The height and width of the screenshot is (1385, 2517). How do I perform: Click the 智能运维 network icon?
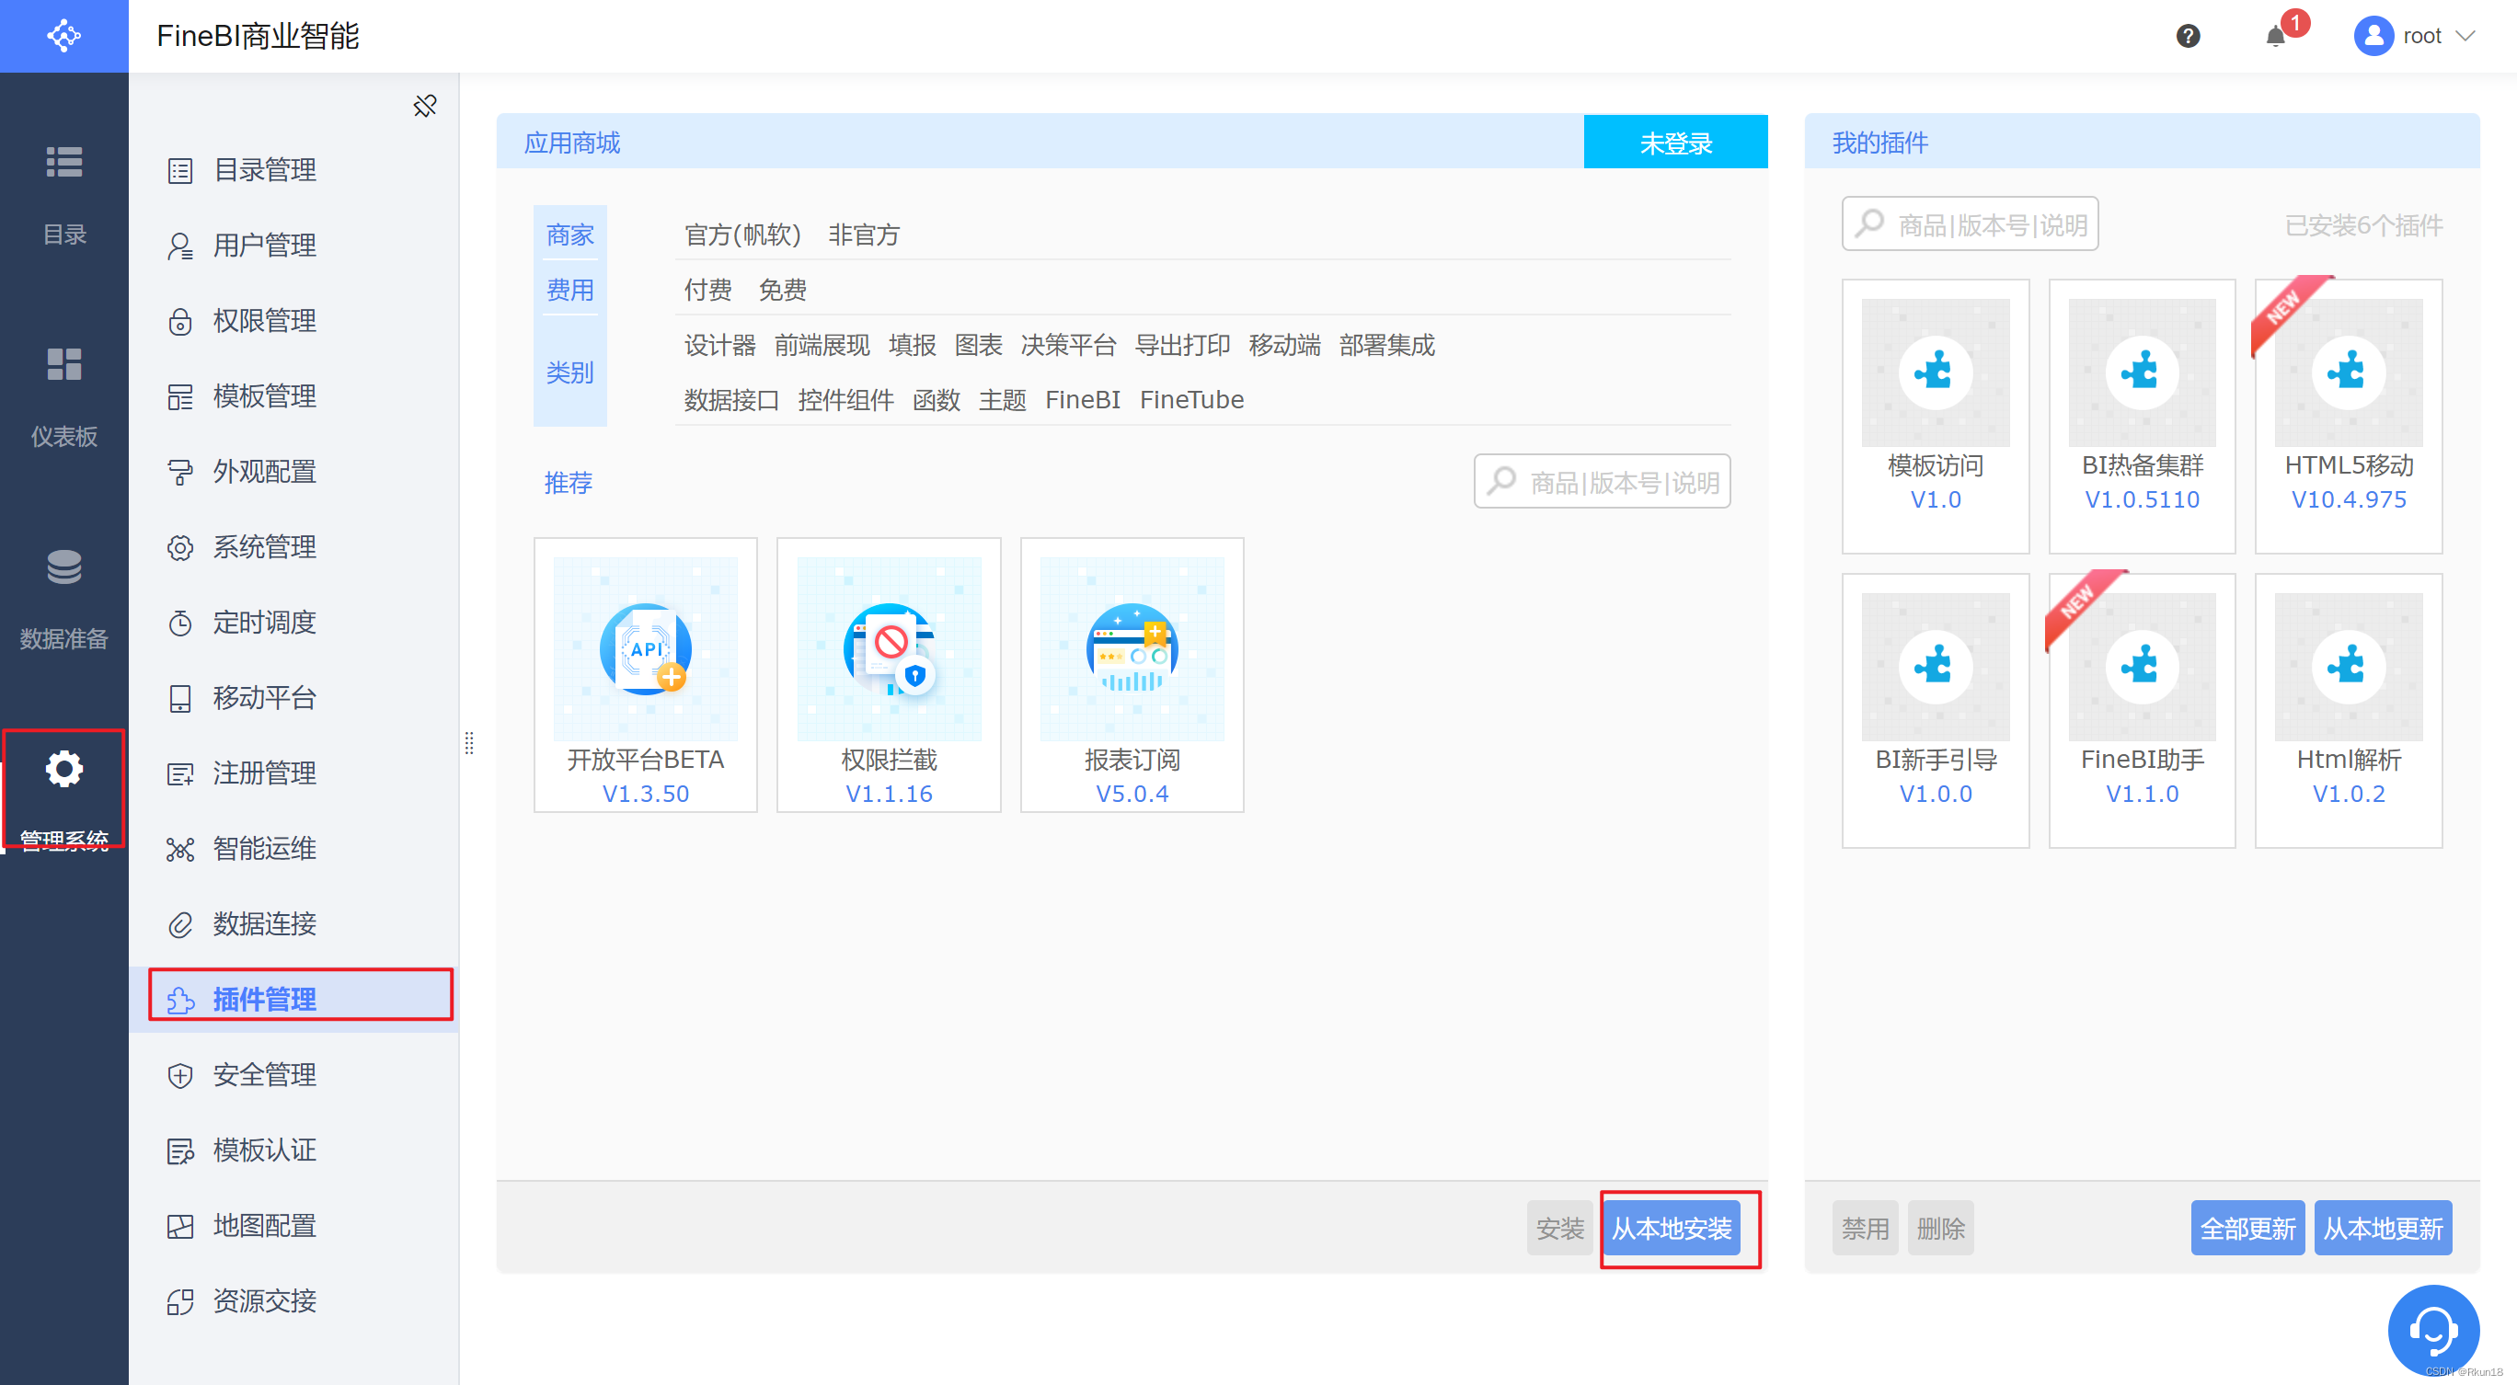tap(179, 849)
